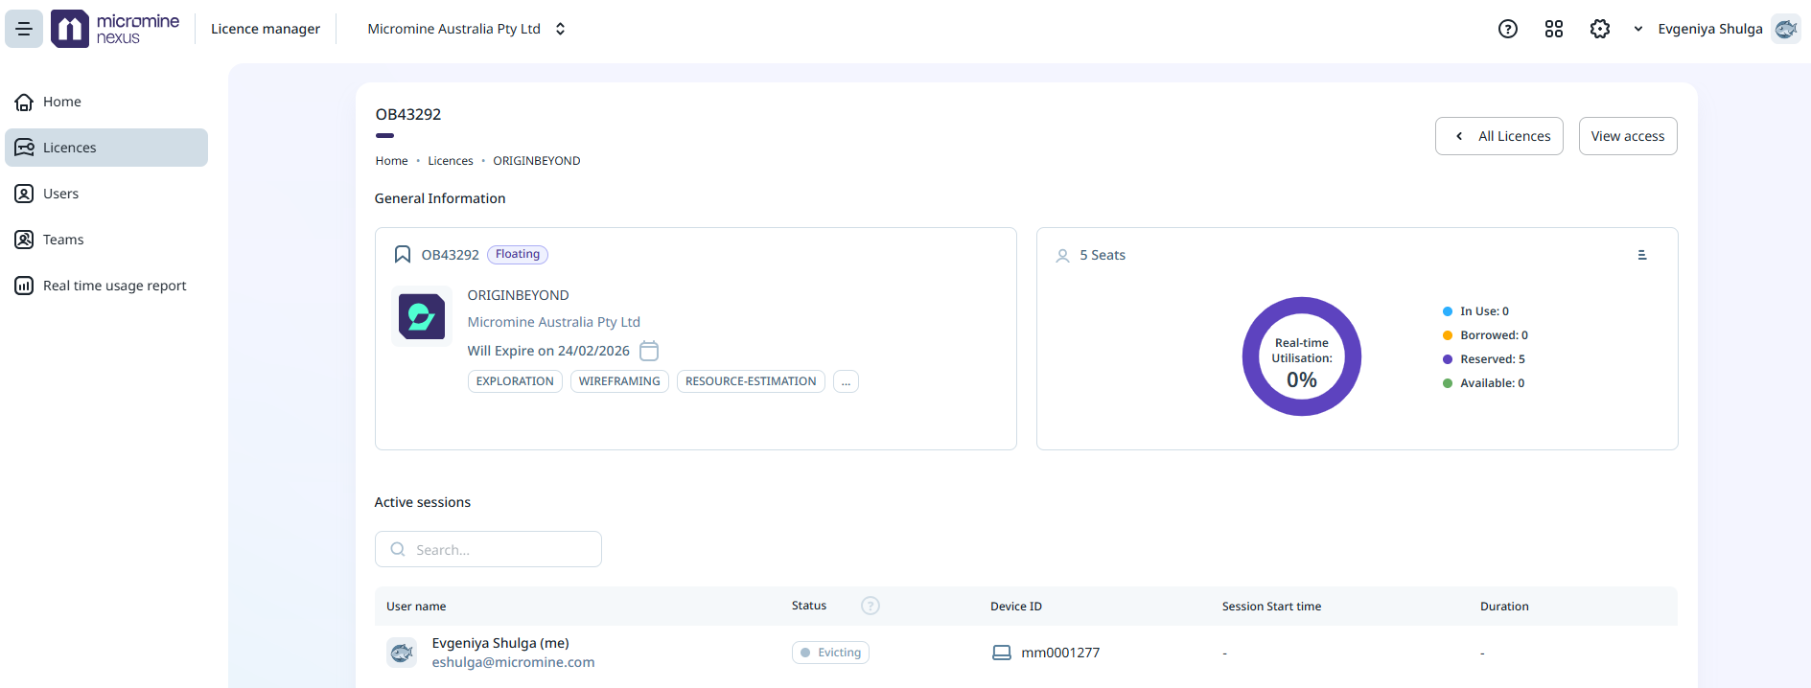
Task: Click the View access button
Action: click(1628, 136)
